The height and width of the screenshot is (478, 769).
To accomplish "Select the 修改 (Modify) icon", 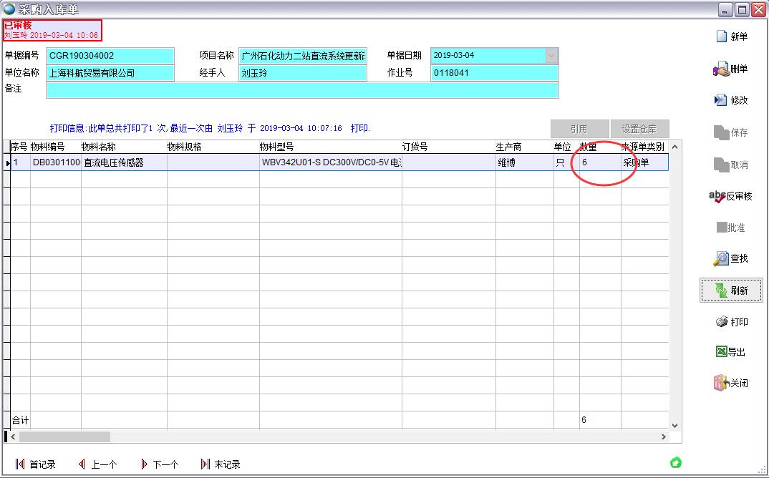I will 731,99.
